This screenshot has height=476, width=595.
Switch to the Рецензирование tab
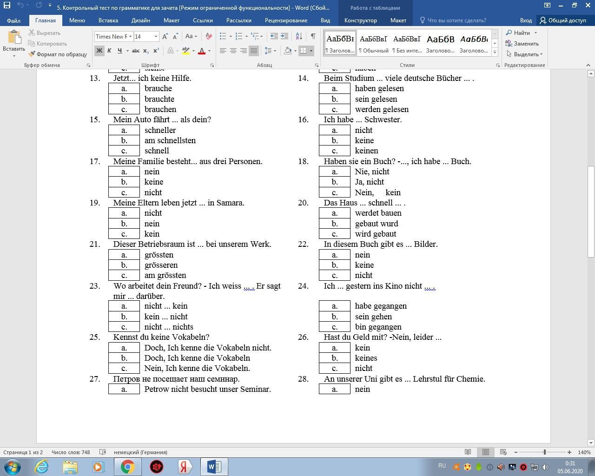pos(286,20)
